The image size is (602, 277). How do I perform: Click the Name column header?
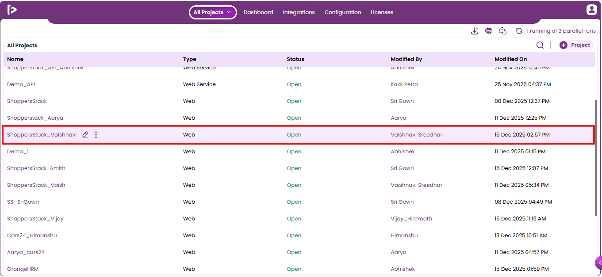pos(15,59)
